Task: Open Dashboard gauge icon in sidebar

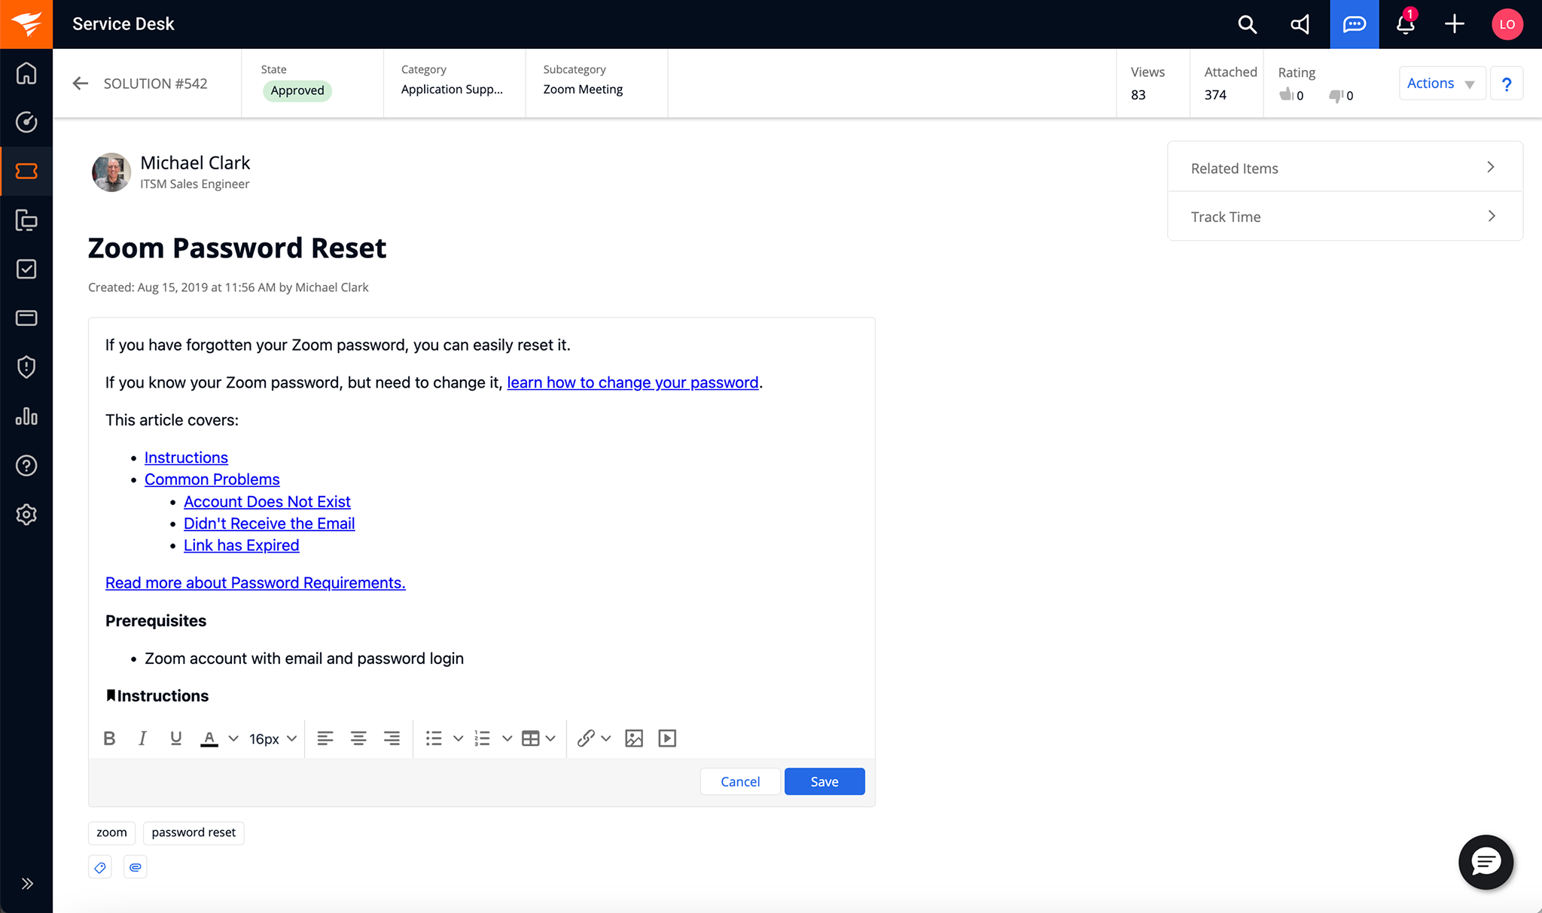Action: (26, 122)
